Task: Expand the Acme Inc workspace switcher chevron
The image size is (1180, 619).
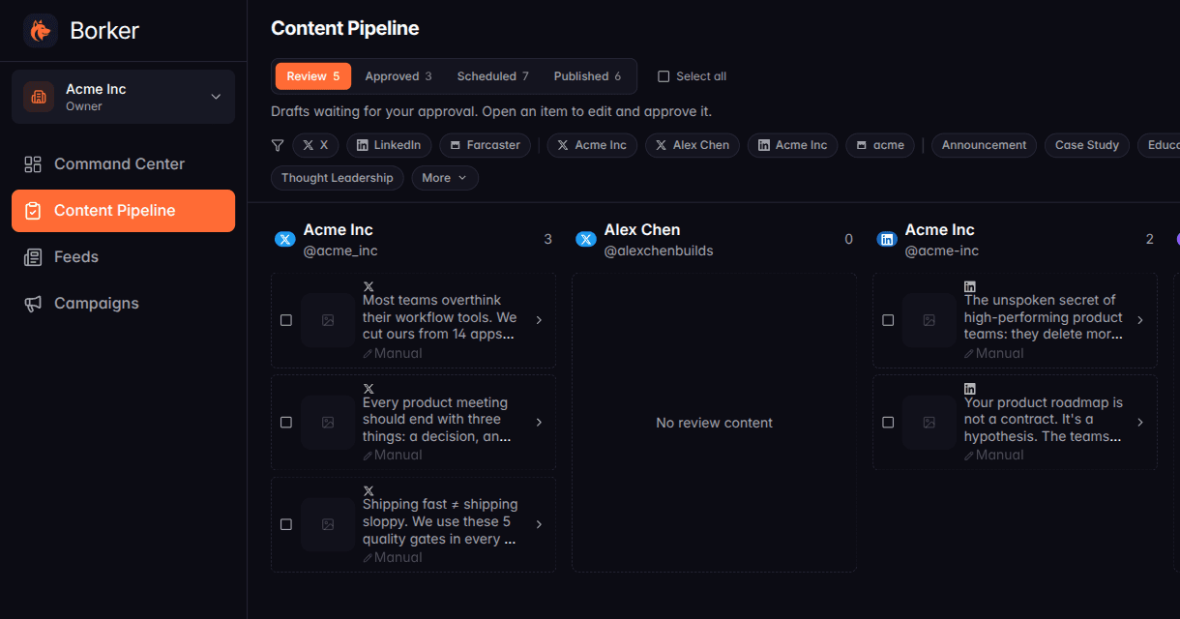Action: 216,97
